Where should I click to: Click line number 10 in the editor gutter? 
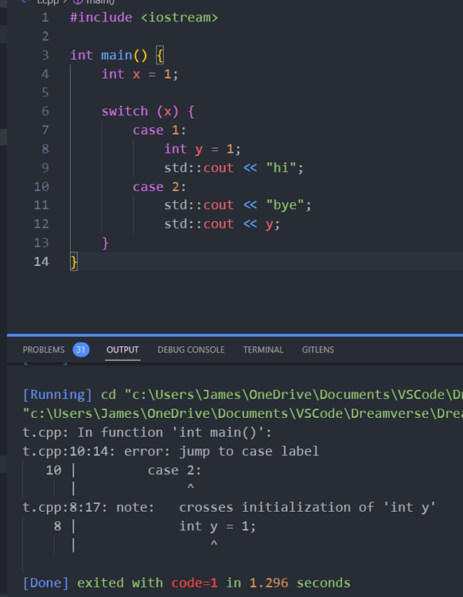[x=41, y=186]
